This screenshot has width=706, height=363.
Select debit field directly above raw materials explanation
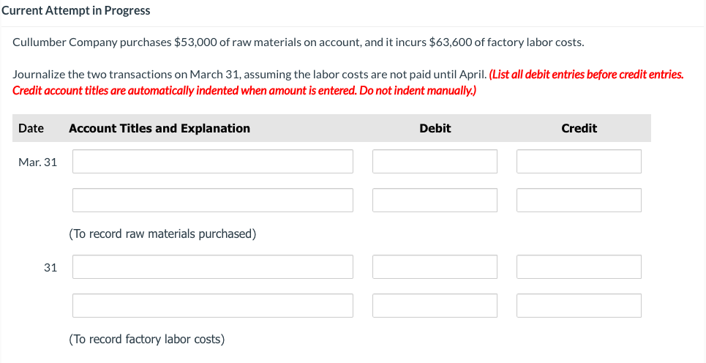(x=435, y=201)
